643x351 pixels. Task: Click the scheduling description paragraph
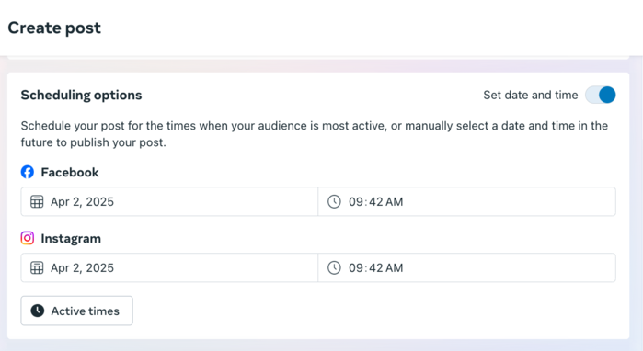click(314, 134)
